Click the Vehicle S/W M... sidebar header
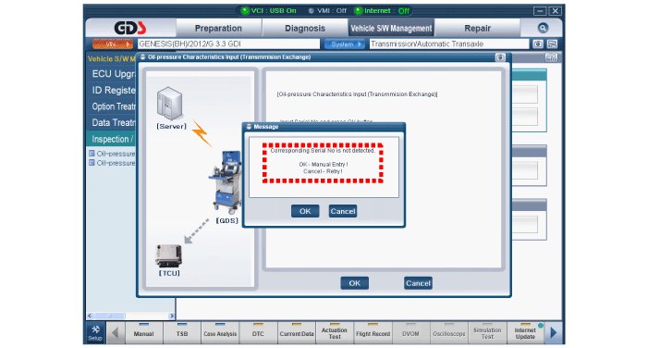 tap(112, 58)
